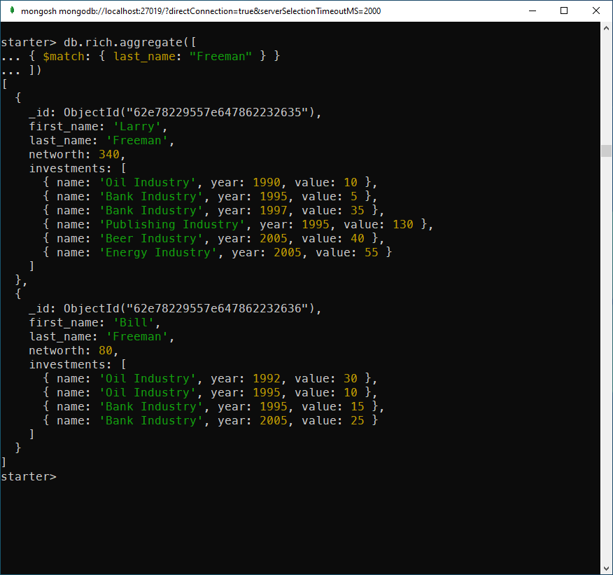Click the scrollbar up arrow
Image resolution: width=613 pixels, height=575 pixels.
(606, 28)
